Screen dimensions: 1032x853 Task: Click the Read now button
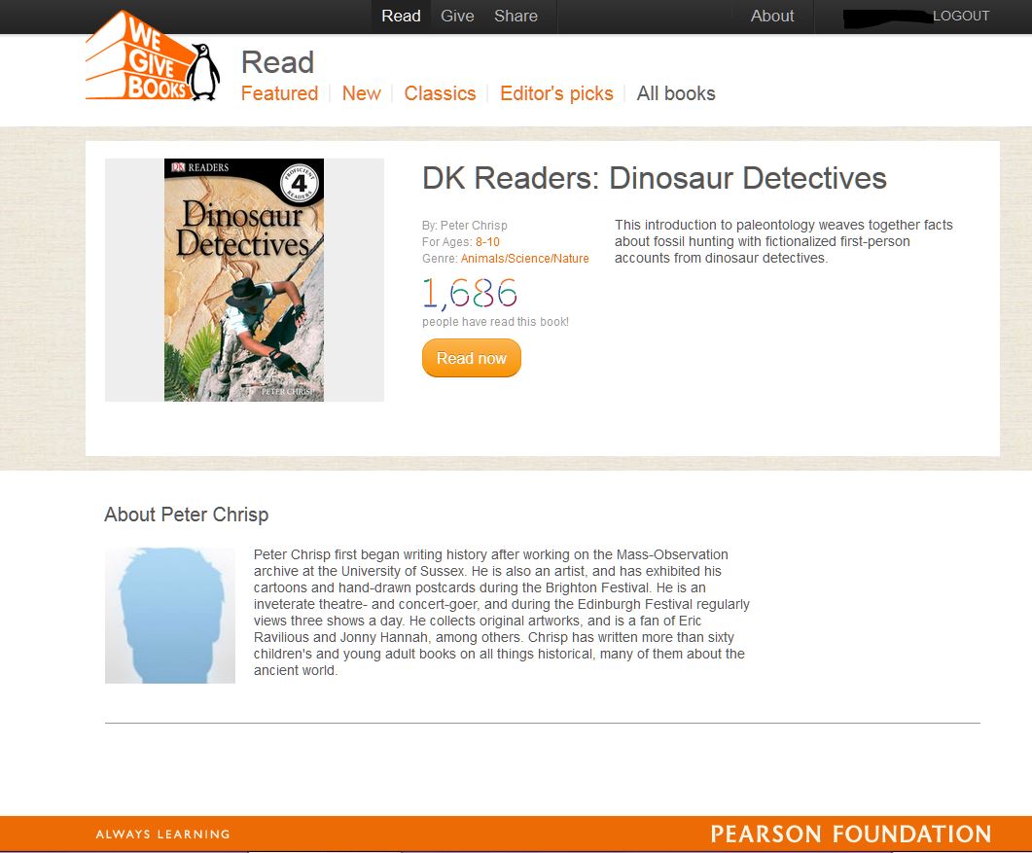pos(471,358)
